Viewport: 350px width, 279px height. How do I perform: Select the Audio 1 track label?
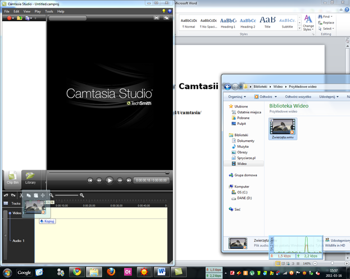click(19, 241)
